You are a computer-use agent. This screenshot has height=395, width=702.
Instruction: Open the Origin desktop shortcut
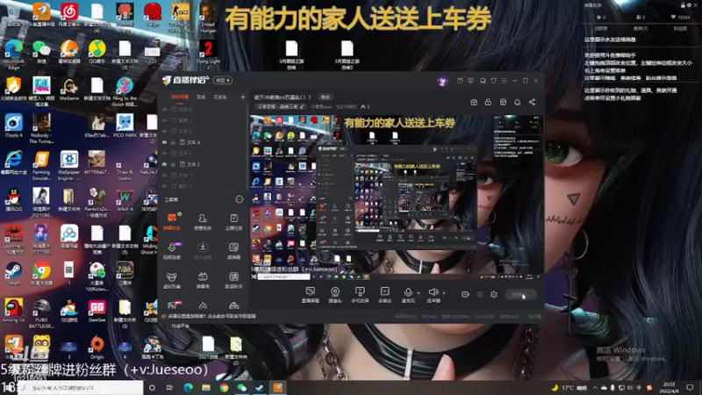97,348
